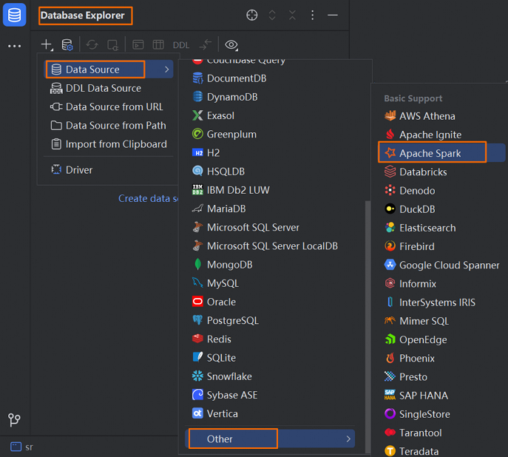Screen dimensions: 508x457
Task: Click the data source list scrollbar
Action: coord(368,326)
